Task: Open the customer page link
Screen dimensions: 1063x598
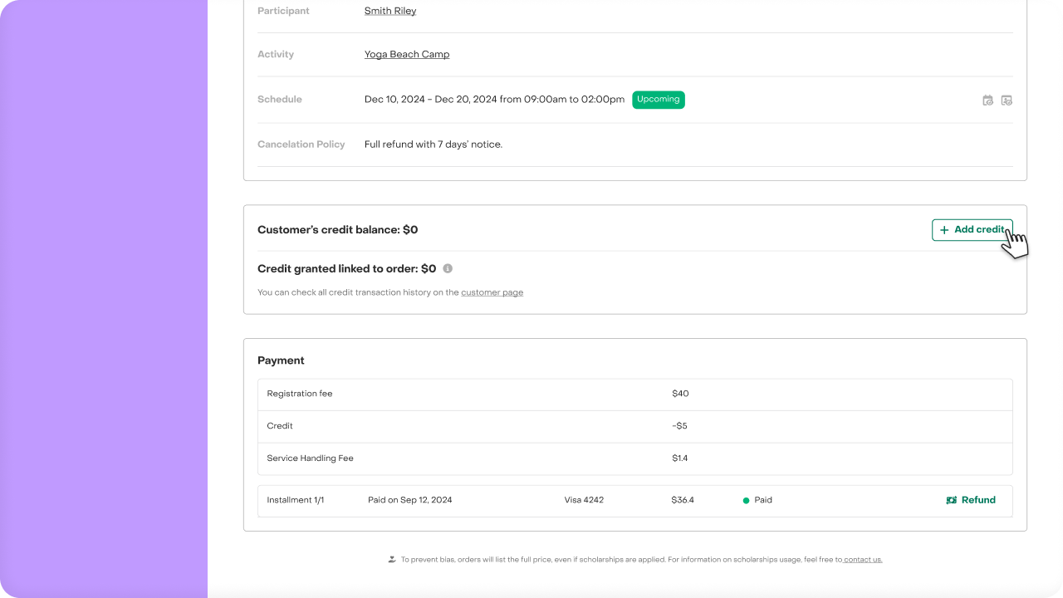Action: (x=492, y=292)
